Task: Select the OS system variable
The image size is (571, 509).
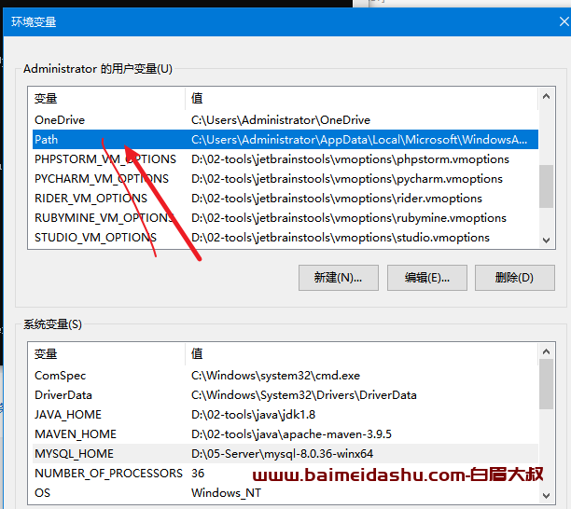Action: click(x=285, y=492)
